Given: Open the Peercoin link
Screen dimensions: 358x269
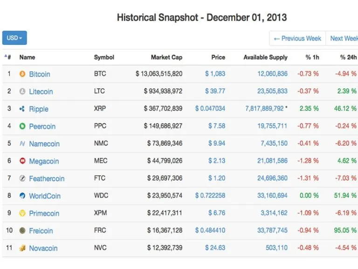Looking at the screenshot, I should point(42,126).
